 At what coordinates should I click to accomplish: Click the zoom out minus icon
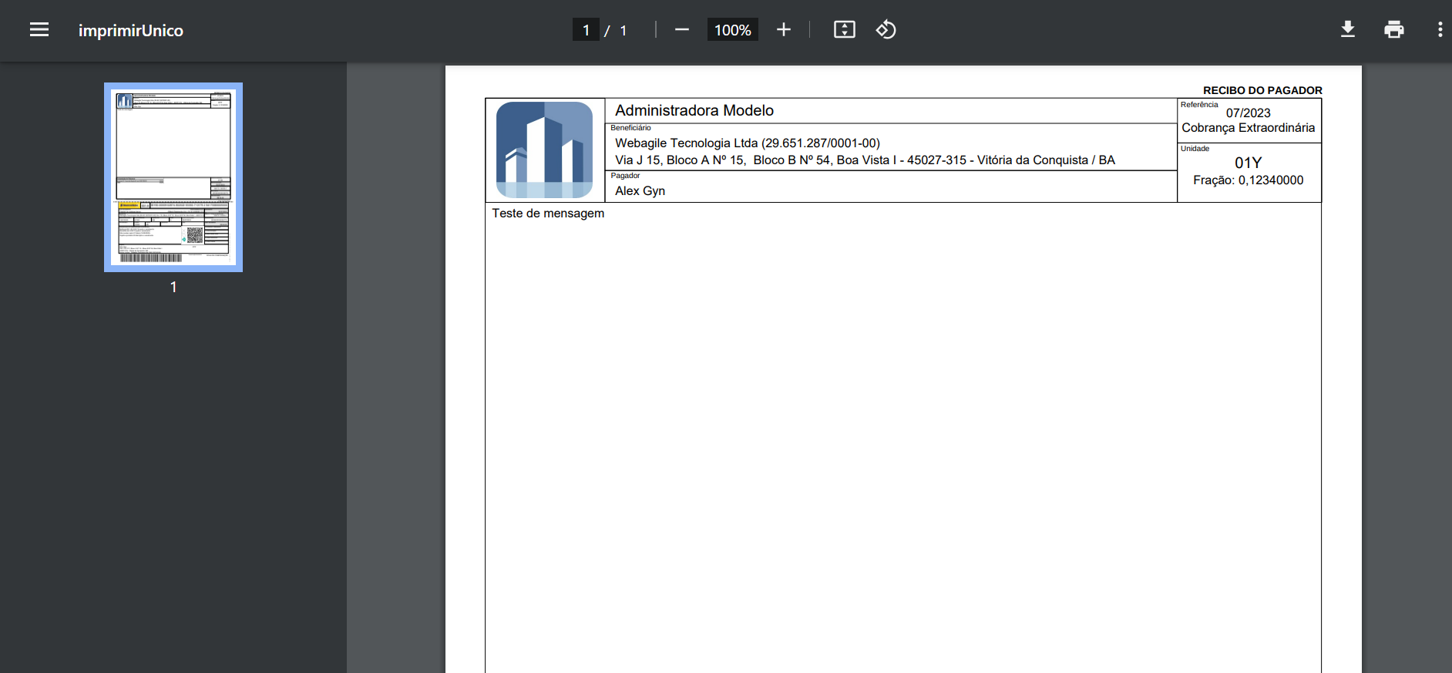click(681, 30)
